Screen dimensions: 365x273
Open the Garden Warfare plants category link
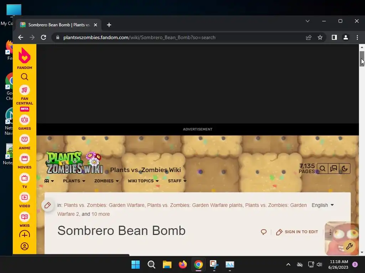pyautogui.click(x=195, y=205)
